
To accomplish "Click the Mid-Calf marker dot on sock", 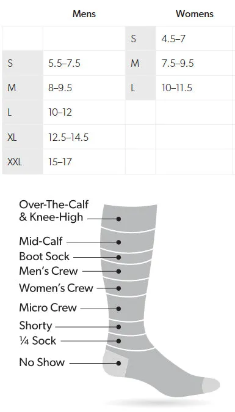I will point(118,242).
